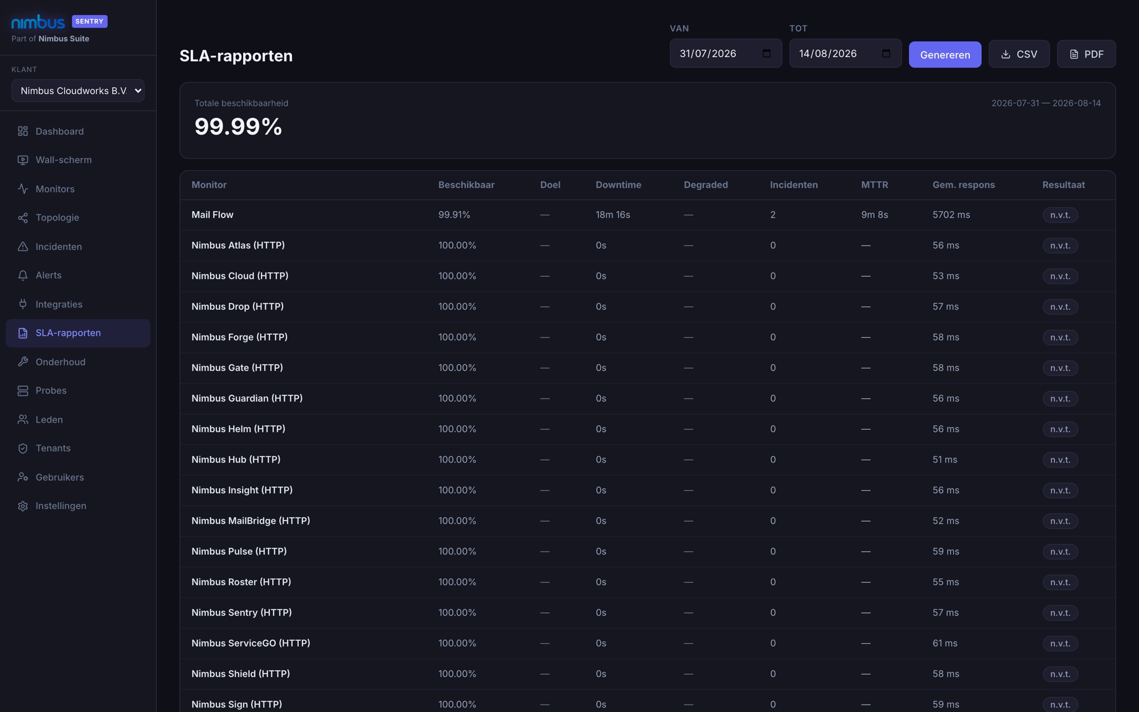Select the Nimbus Forge (HTTP) row

point(648,337)
